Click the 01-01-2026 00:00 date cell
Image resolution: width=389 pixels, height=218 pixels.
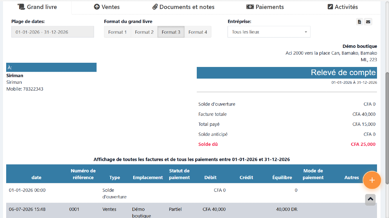(x=27, y=190)
